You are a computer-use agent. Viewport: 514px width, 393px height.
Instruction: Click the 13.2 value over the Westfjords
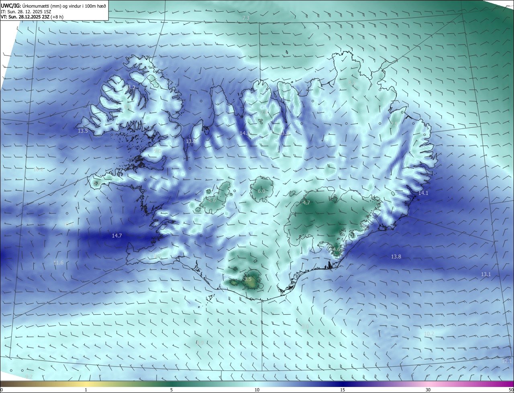pos(131,88)
